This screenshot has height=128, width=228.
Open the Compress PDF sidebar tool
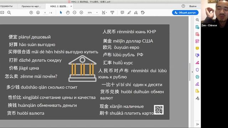(x=197, y=77)
